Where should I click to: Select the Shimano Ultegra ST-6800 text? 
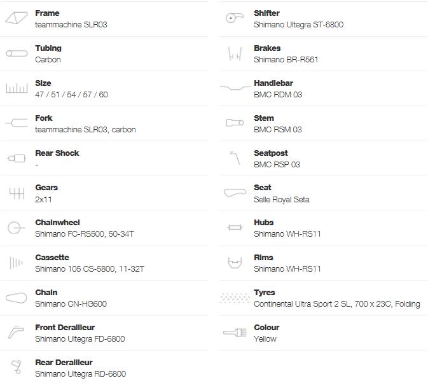point(299,25)
